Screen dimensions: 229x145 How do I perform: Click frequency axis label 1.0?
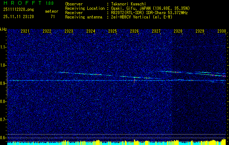tap(3, 65)
